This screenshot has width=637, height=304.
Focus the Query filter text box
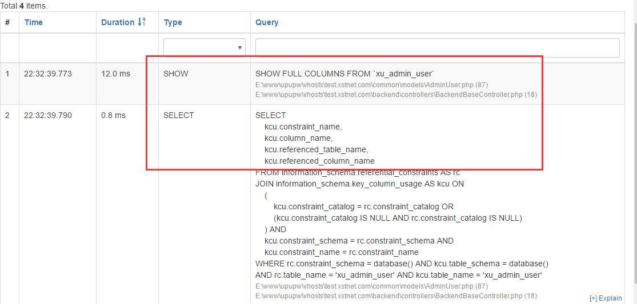[x=437, y=47]
